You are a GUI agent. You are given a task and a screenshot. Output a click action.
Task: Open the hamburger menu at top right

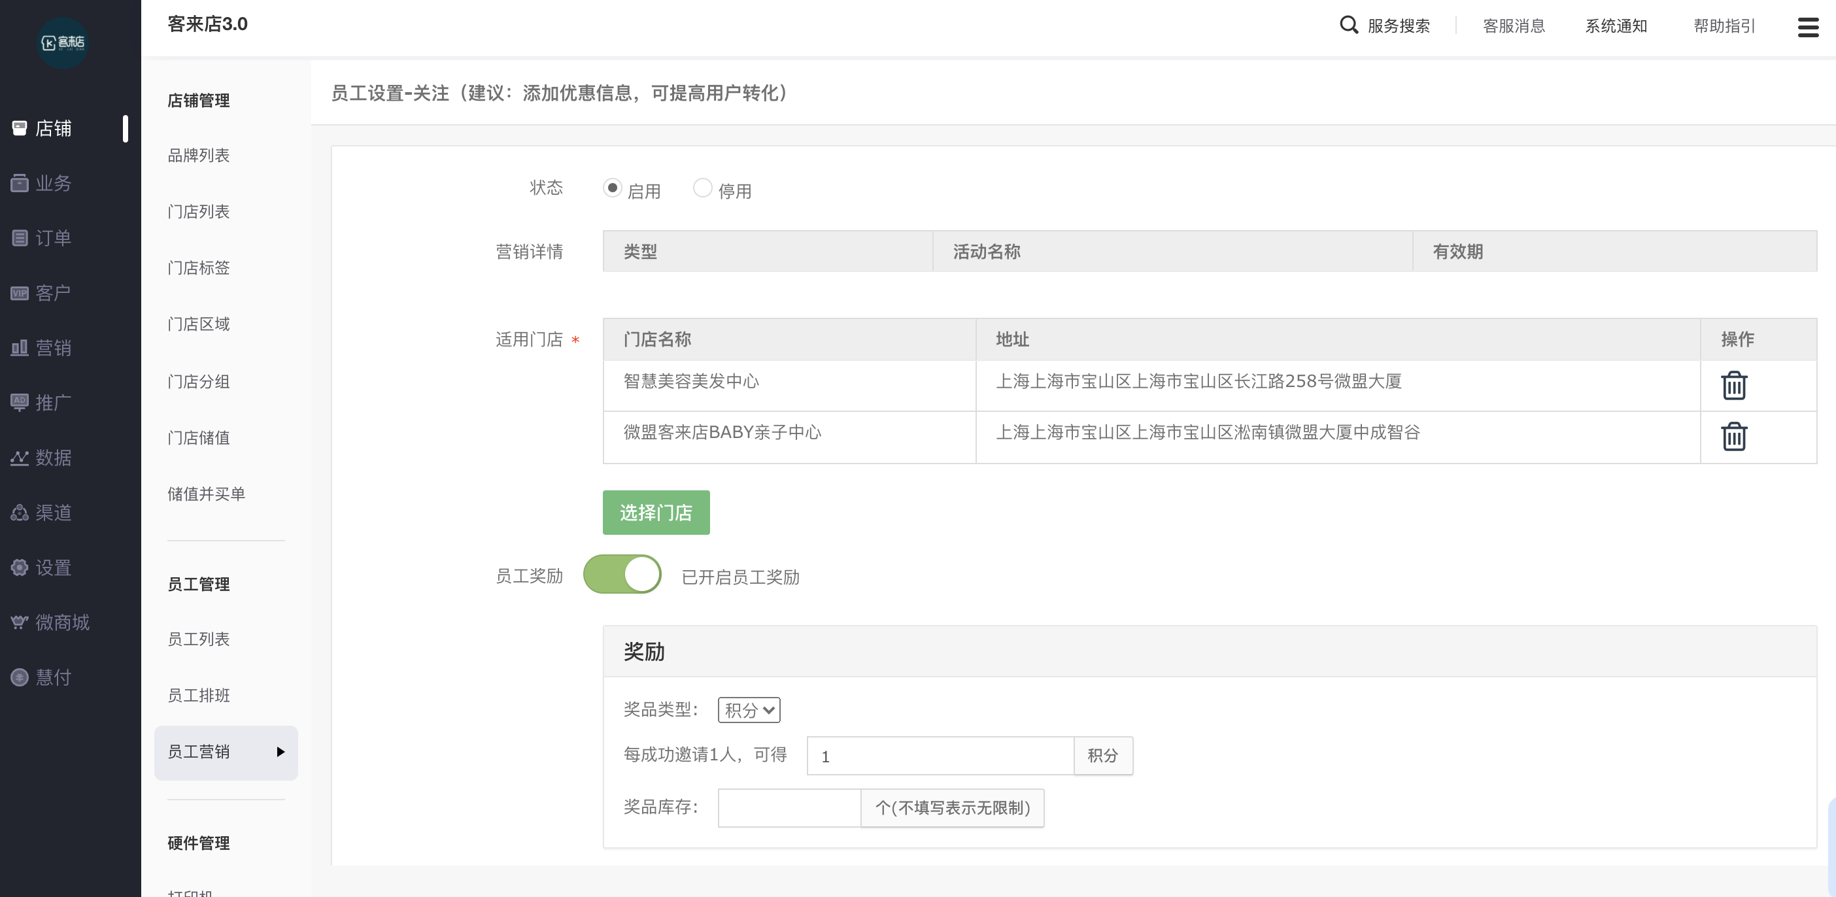1807,27
